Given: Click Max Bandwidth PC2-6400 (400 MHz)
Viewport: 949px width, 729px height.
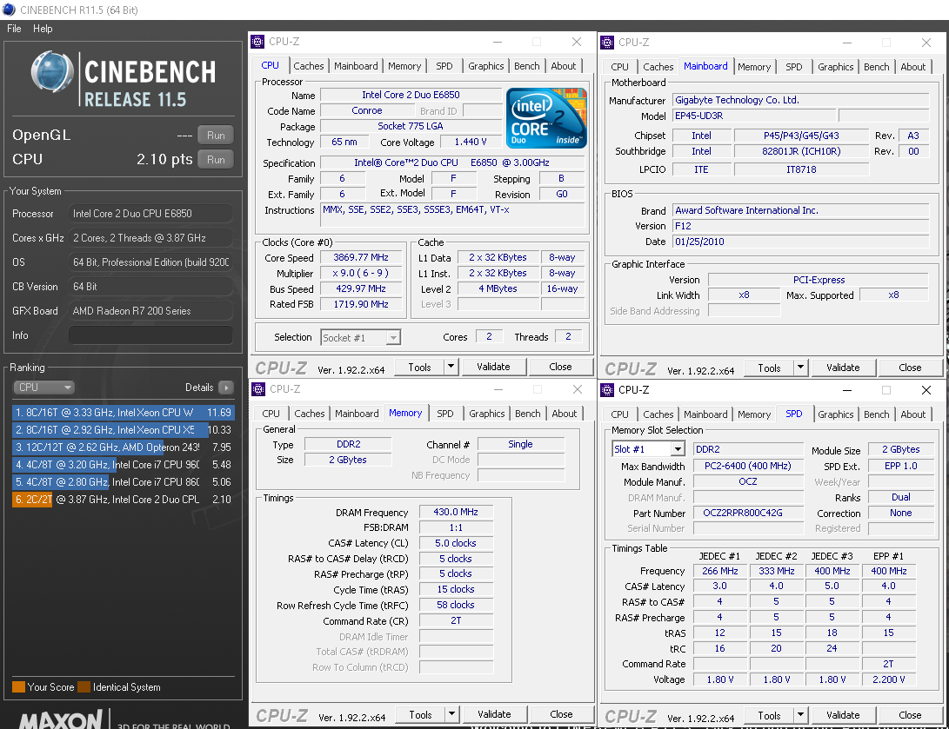Looking at the screenshot, I should click(x=748, y=466).
